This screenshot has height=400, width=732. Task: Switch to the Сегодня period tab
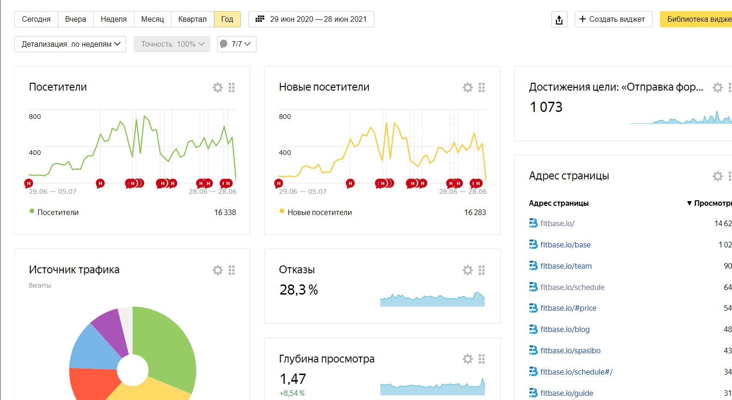[36, 19]
